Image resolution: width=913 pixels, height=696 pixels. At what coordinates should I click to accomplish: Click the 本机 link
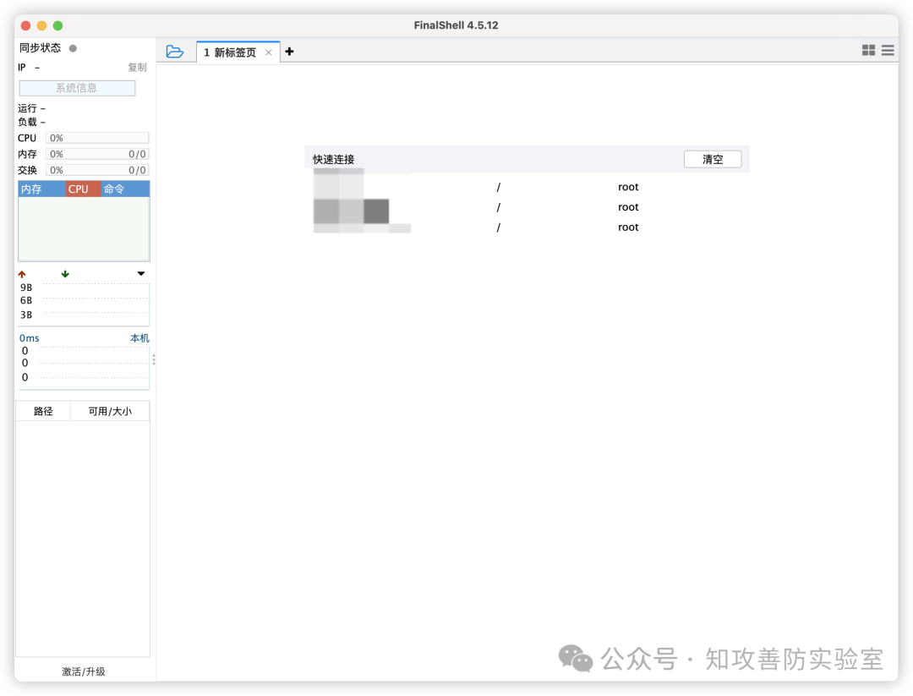coord(139,338)
